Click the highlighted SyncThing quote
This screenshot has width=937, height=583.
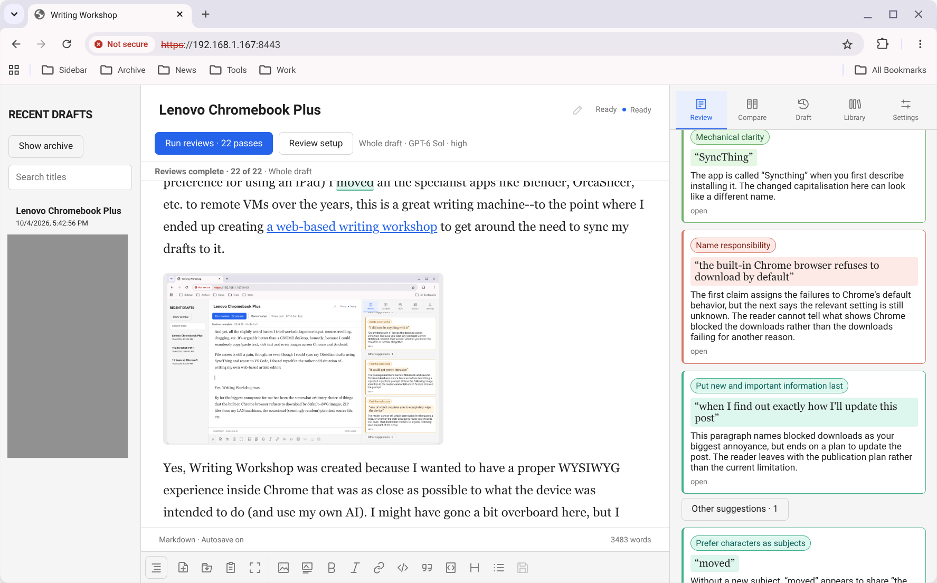(x=724, y=157)
